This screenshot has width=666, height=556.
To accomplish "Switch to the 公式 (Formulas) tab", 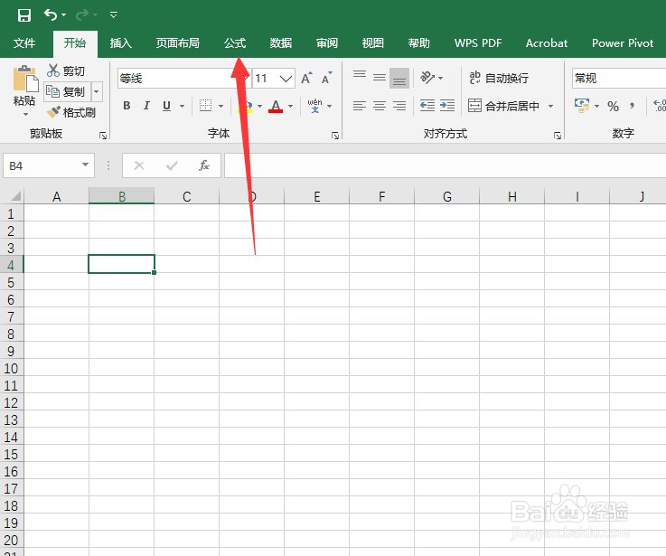I will coord(235,42).
